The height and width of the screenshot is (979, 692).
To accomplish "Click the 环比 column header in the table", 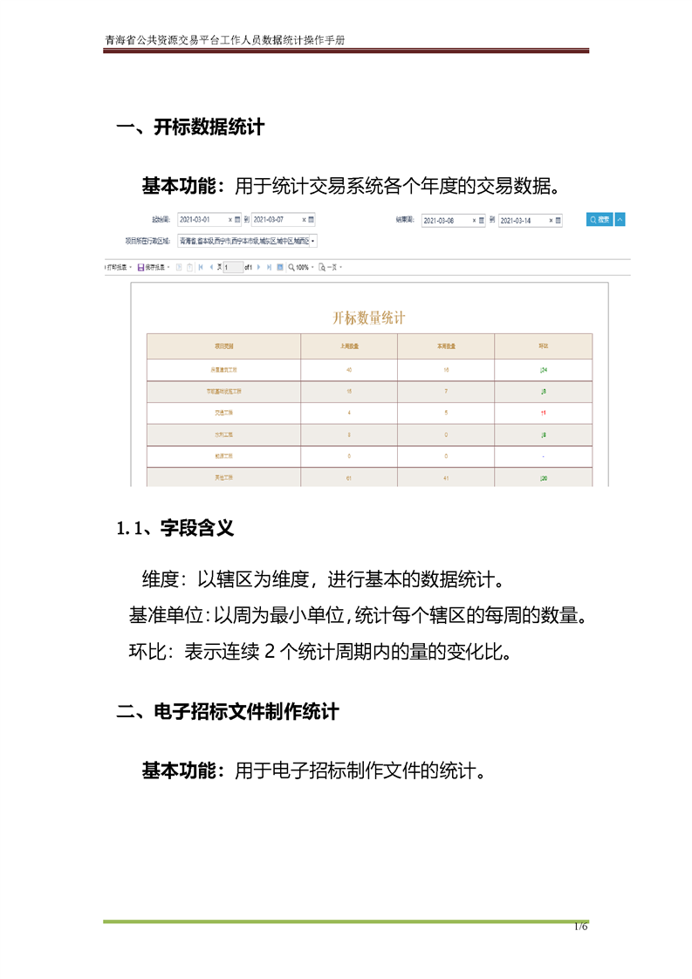I will click(x=543, y=346).
